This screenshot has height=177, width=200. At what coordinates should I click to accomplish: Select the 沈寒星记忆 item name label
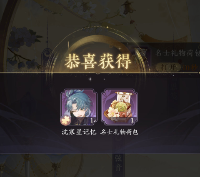tap(79, 132)
